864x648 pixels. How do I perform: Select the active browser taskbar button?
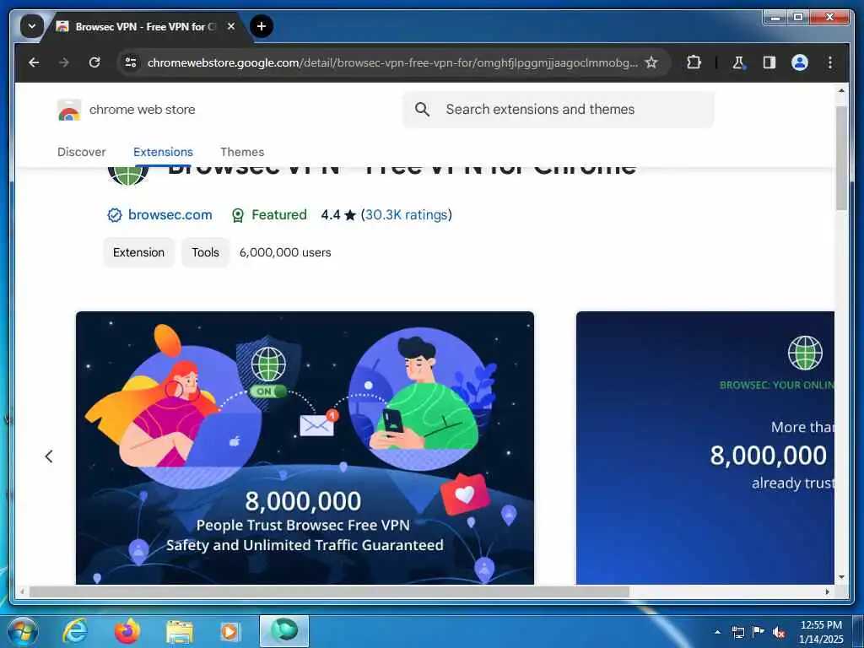pos(284,631)
